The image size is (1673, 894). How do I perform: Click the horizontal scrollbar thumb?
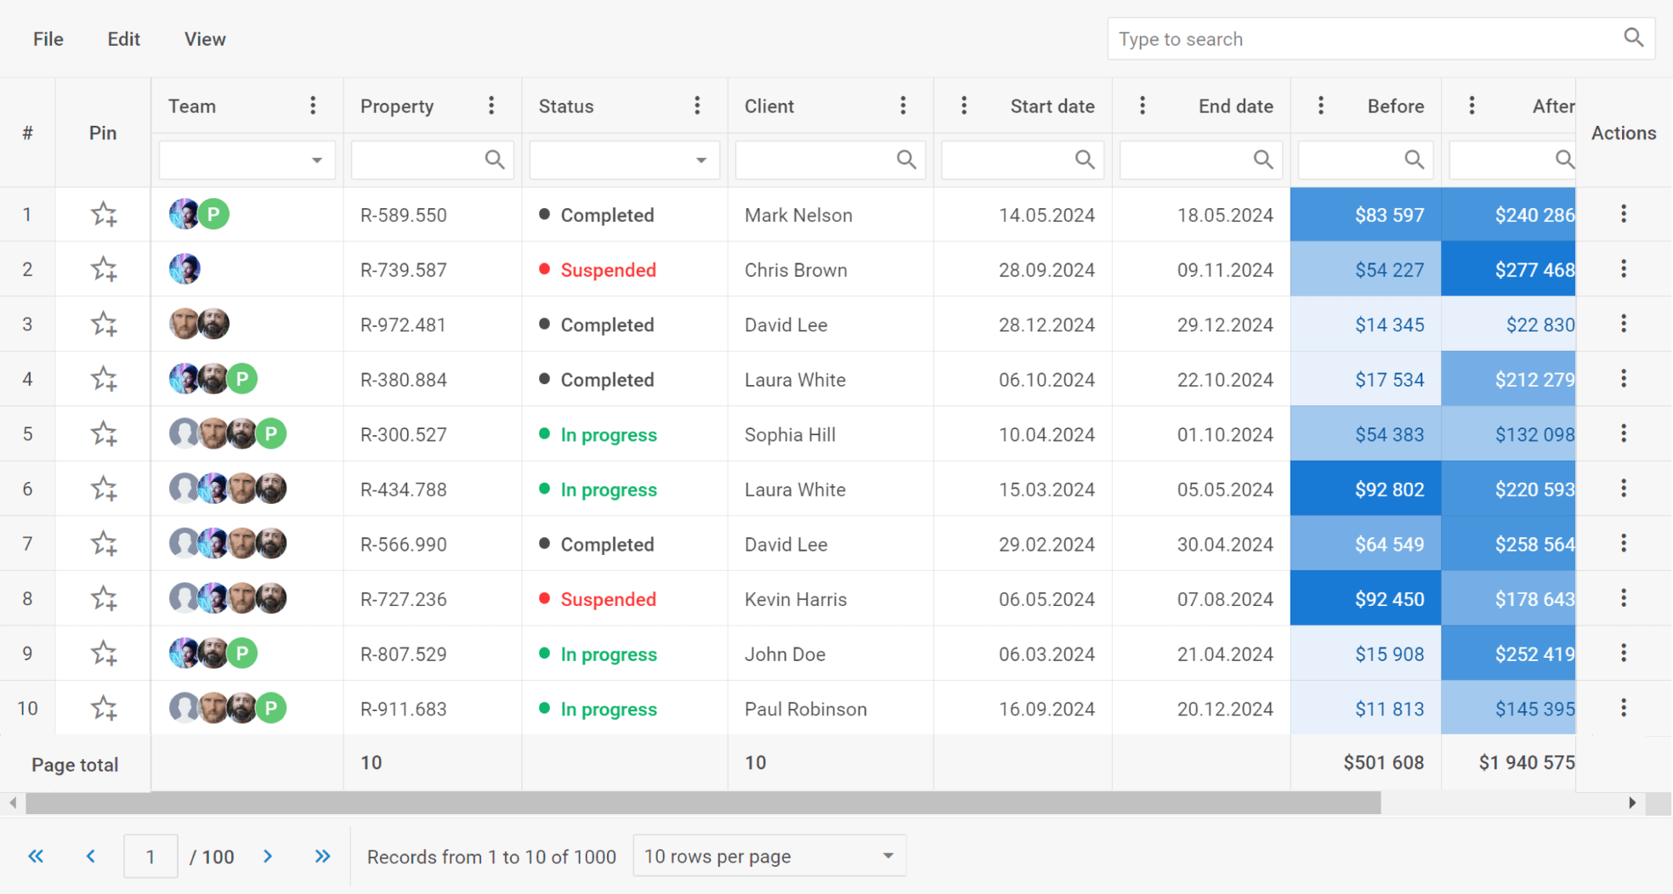click(703, 803)
